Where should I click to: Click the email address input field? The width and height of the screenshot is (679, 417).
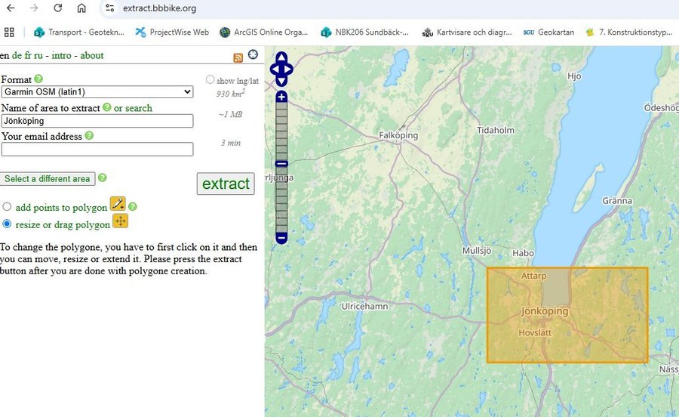(97, 150)
